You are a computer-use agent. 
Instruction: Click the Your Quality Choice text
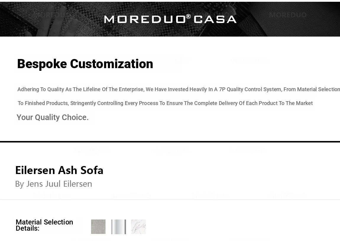coord(53,117)
